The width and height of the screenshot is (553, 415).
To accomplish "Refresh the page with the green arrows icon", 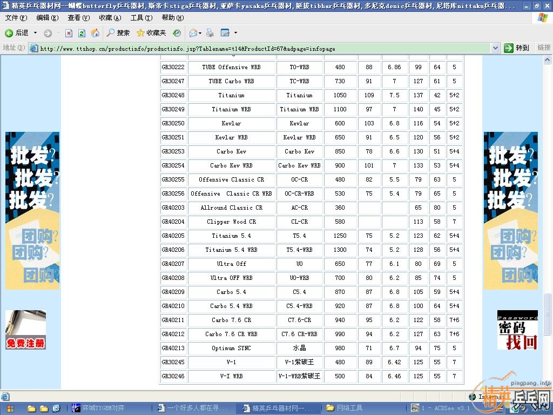I will 82,33.
